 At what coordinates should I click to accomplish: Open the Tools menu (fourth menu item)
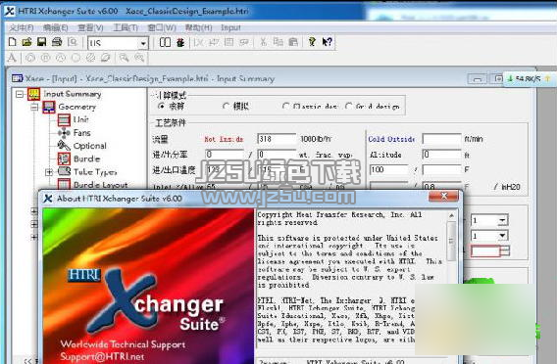pos(126,27)
